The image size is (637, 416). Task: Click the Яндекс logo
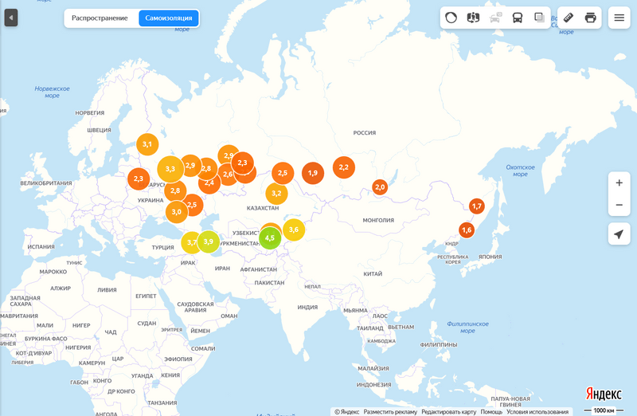tap(604, 394)
